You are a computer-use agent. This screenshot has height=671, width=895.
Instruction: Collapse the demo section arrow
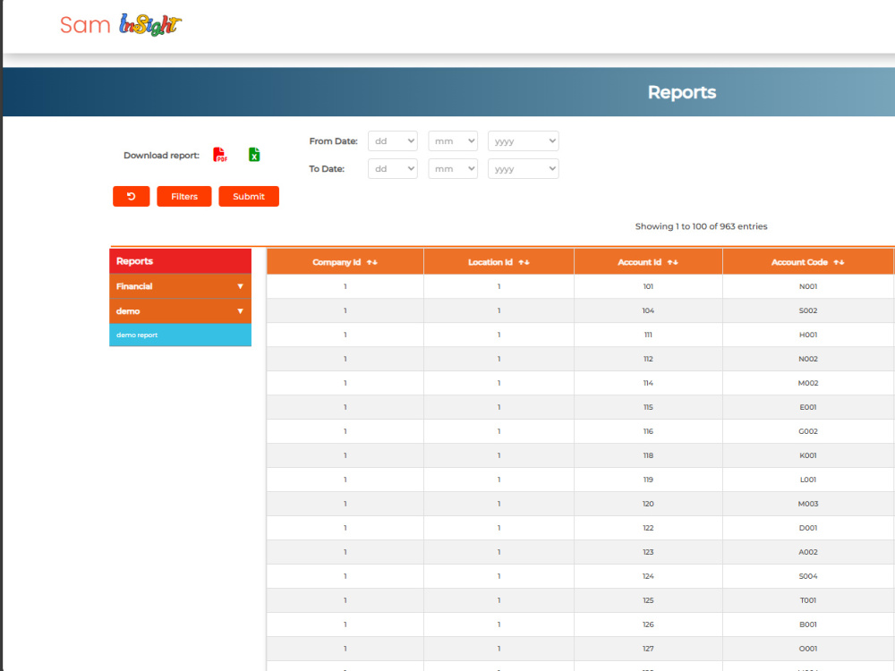click(x=240, y=311)
